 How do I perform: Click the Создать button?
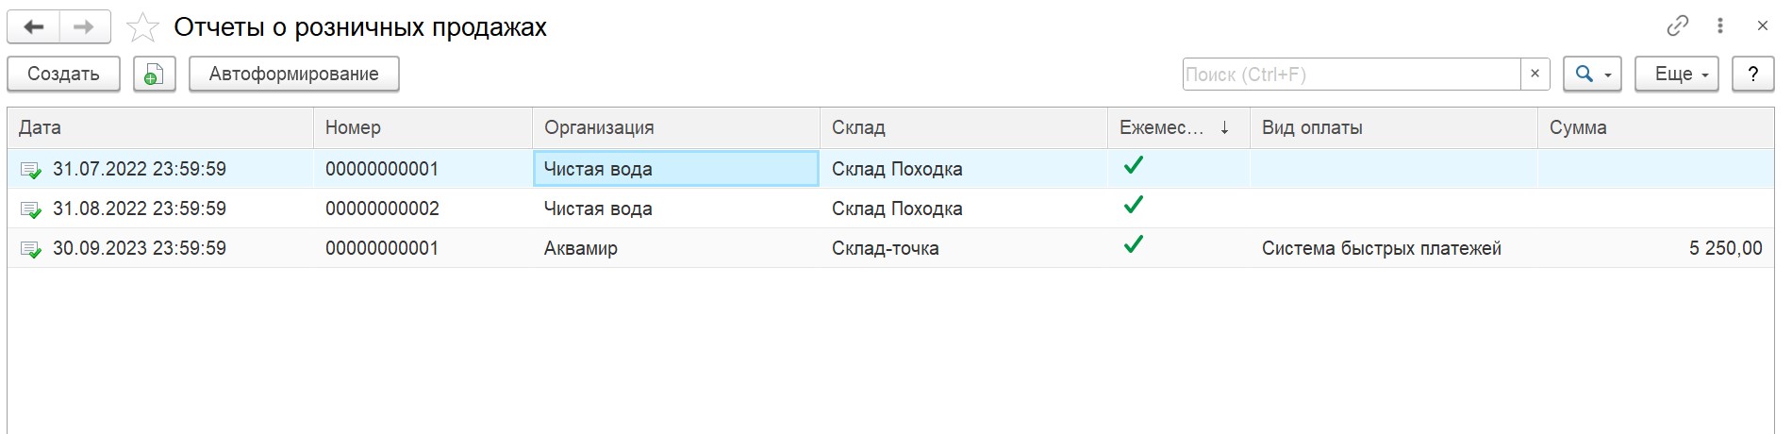coord(63,74)
